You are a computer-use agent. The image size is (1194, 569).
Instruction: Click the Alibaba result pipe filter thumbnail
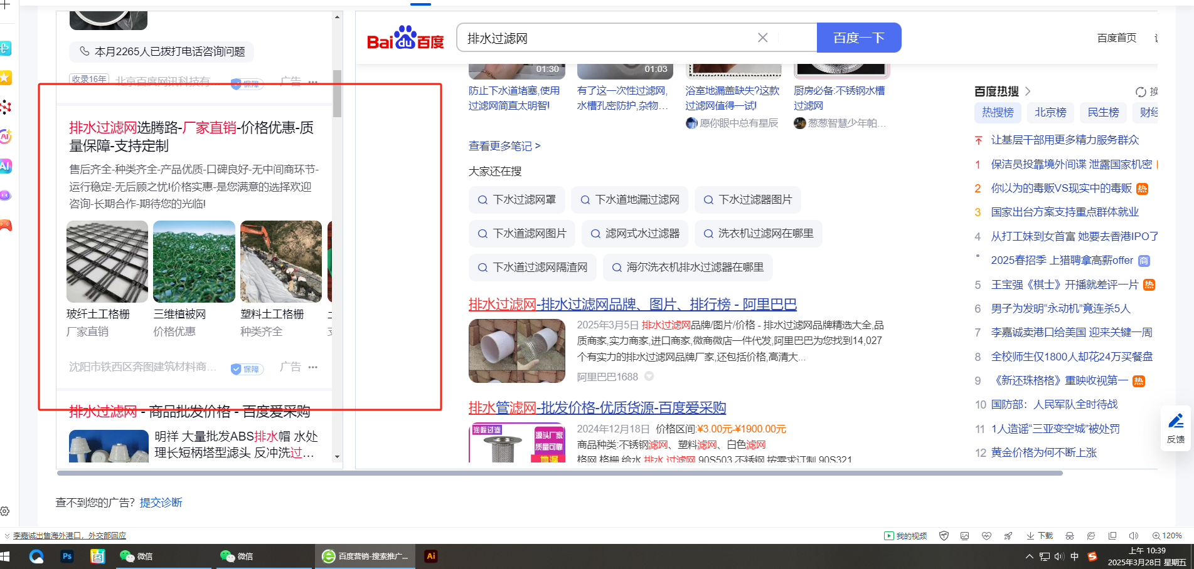[x=517, y=351]
